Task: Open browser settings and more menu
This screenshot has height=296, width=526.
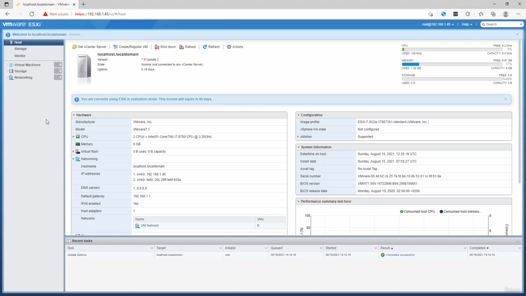Action: pos(518,14)
